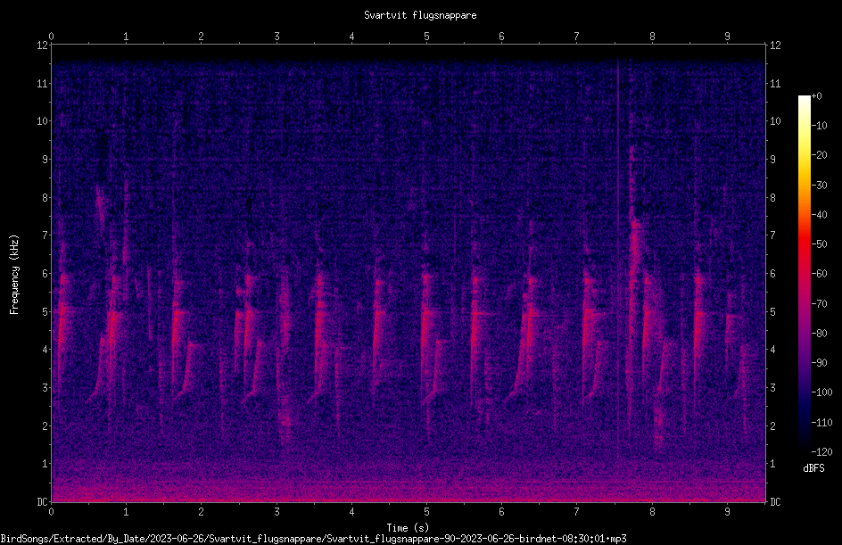
Task: Click the title "Svartvit flugsnappare"
Action: coord(420,15)
